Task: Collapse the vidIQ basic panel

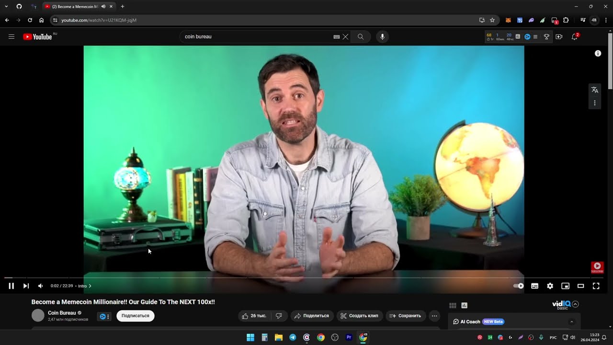Action: 576,304
